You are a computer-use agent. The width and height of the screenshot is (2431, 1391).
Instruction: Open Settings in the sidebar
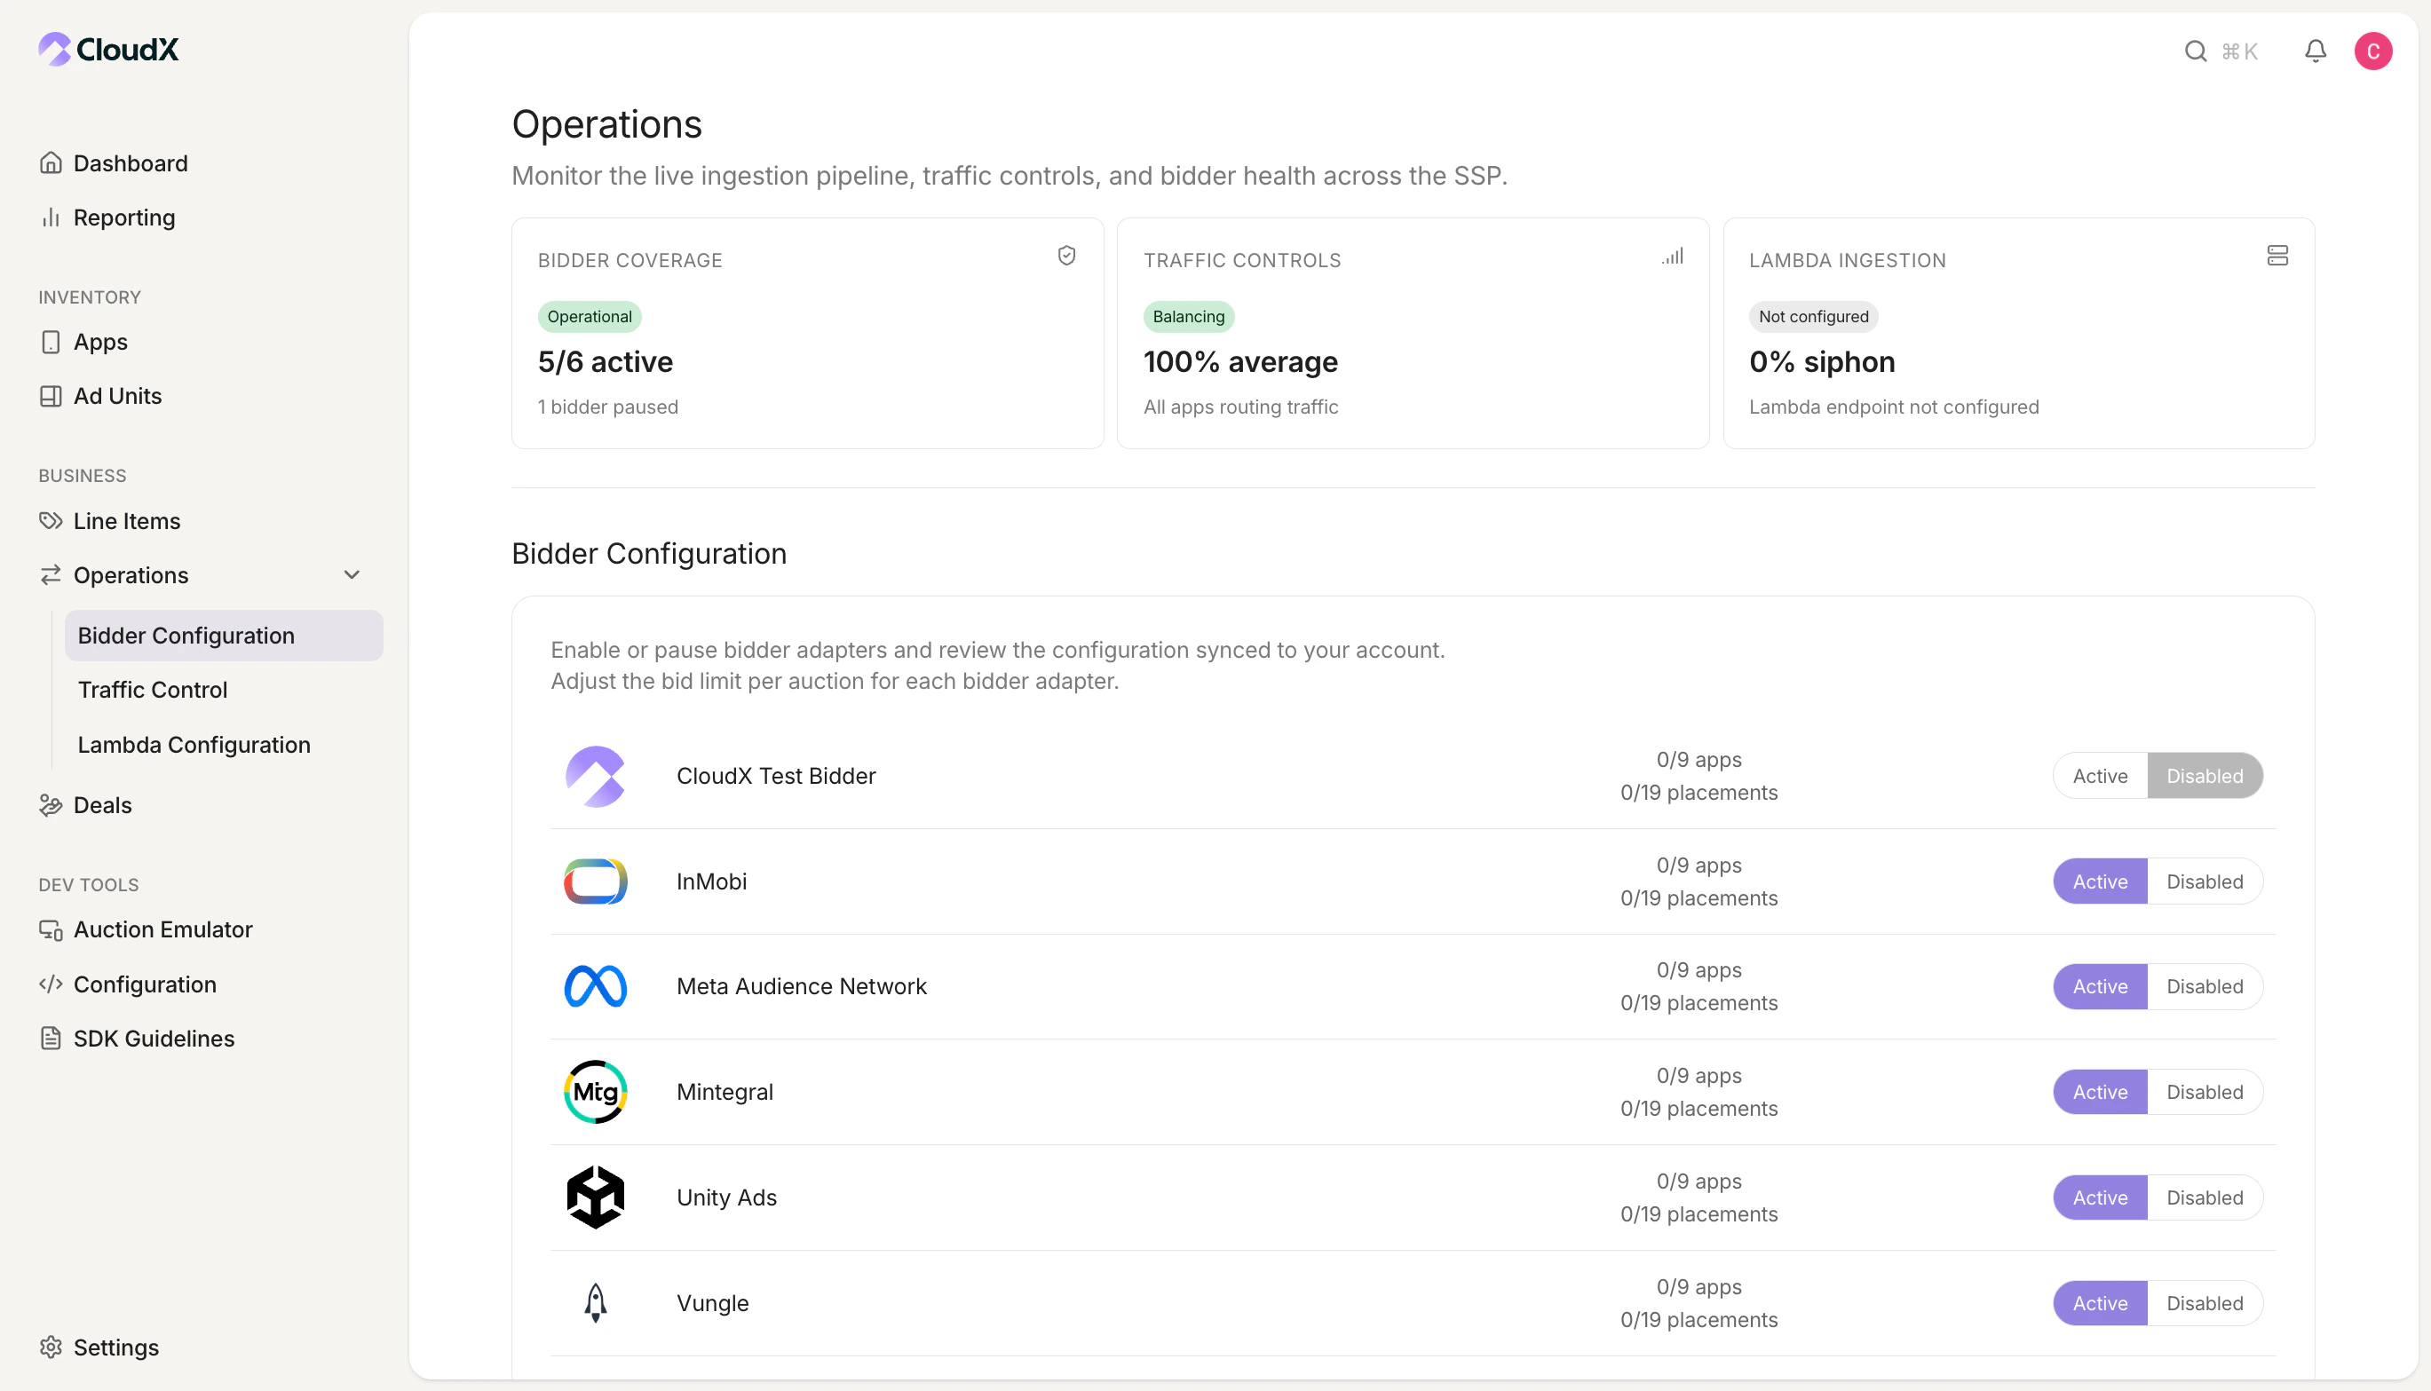pyautogui.click(x=115, y=1347)
